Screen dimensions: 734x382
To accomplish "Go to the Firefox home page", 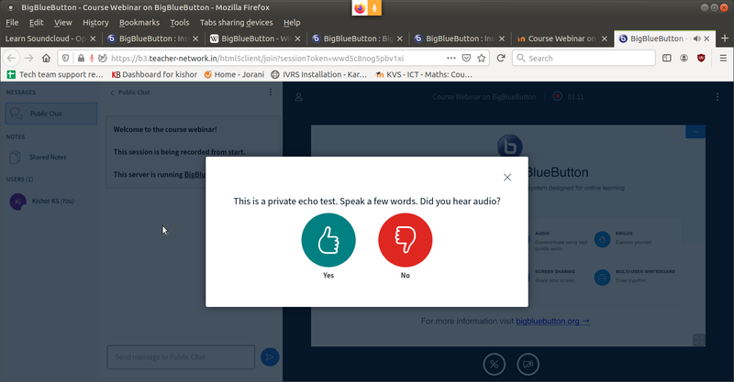I will (x=46, y=58).
